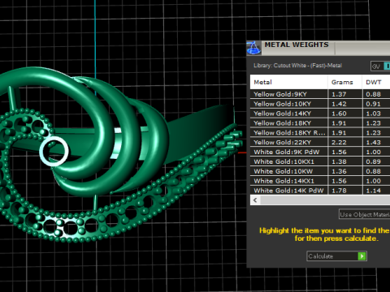The width and height of the screenshot is (390, 292).
Task: Select the White Gold:9K PdW row
Action: [x=320, y=152]
